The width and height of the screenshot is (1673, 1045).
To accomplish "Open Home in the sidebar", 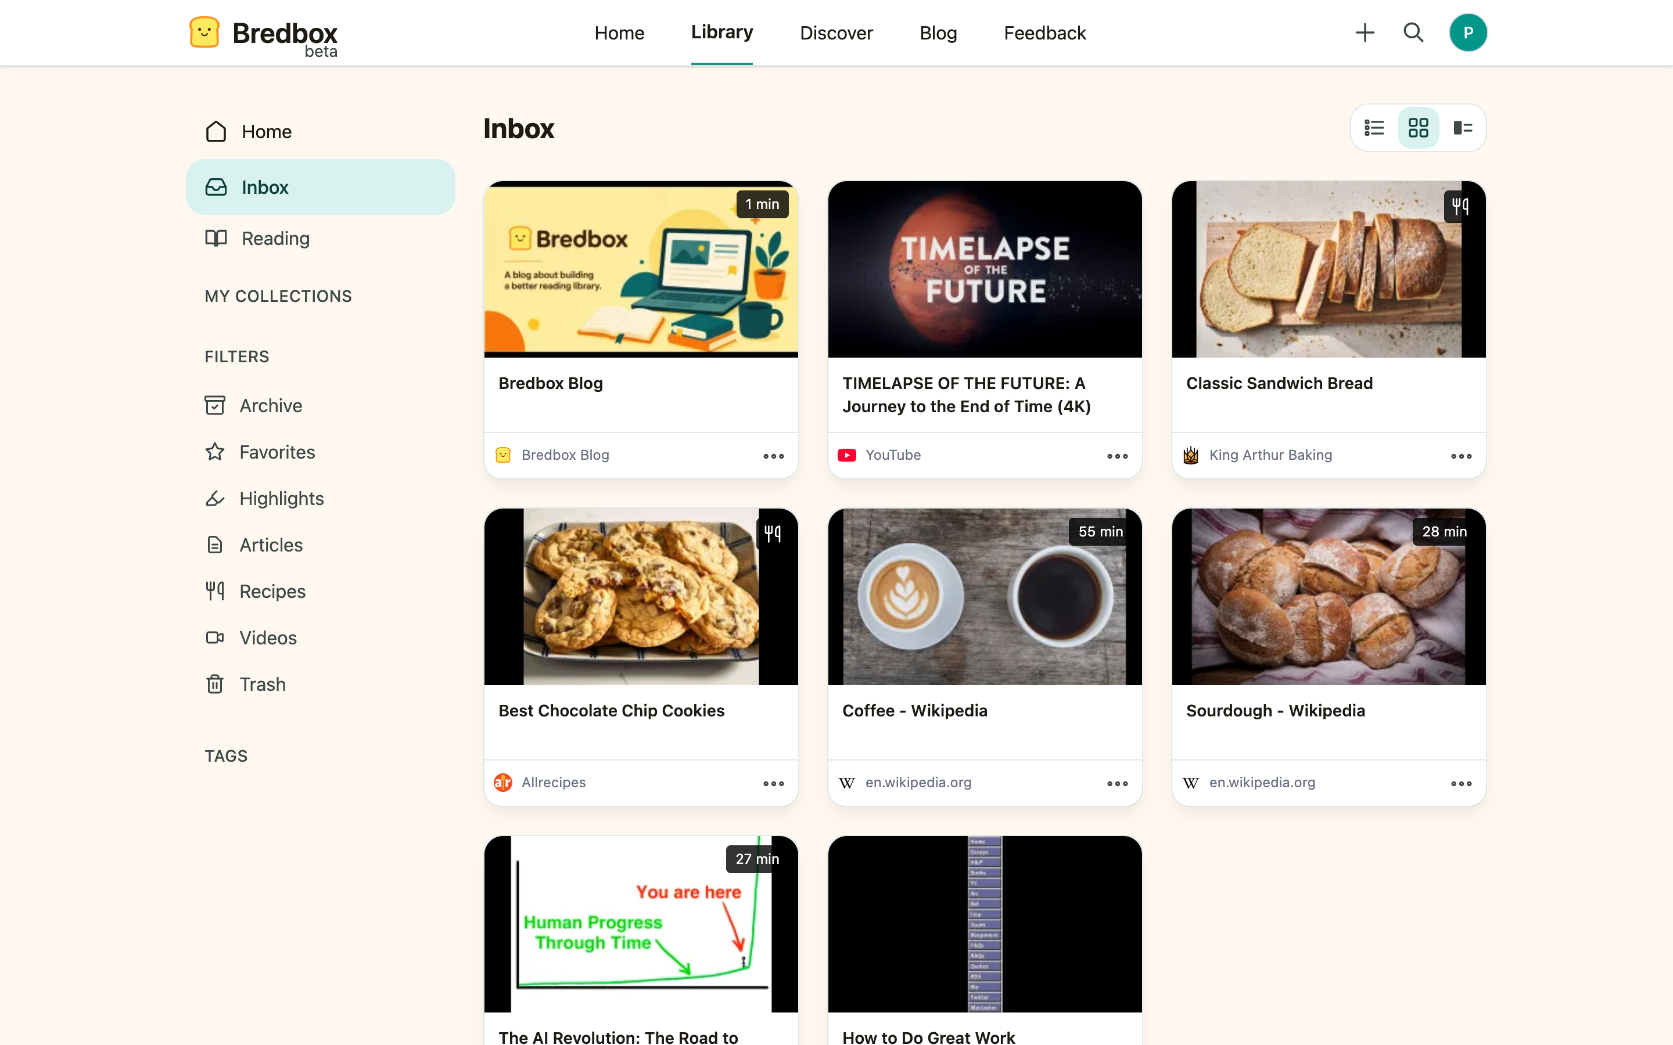I will click(x=320, y=131).
